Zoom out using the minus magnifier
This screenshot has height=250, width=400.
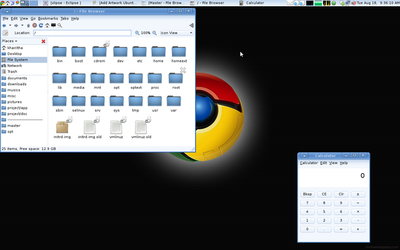point(137,33)
